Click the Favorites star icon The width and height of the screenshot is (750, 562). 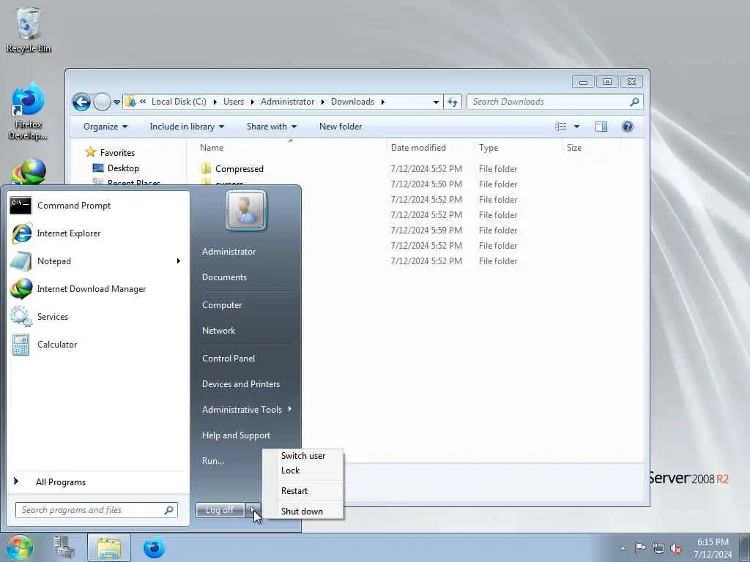[90, 152]
